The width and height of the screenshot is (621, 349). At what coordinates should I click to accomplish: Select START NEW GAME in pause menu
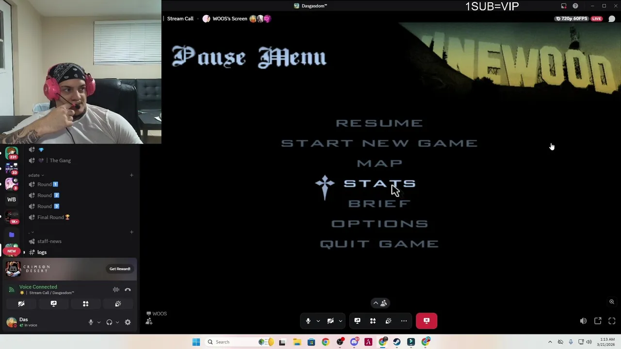(x=379, y=143)
